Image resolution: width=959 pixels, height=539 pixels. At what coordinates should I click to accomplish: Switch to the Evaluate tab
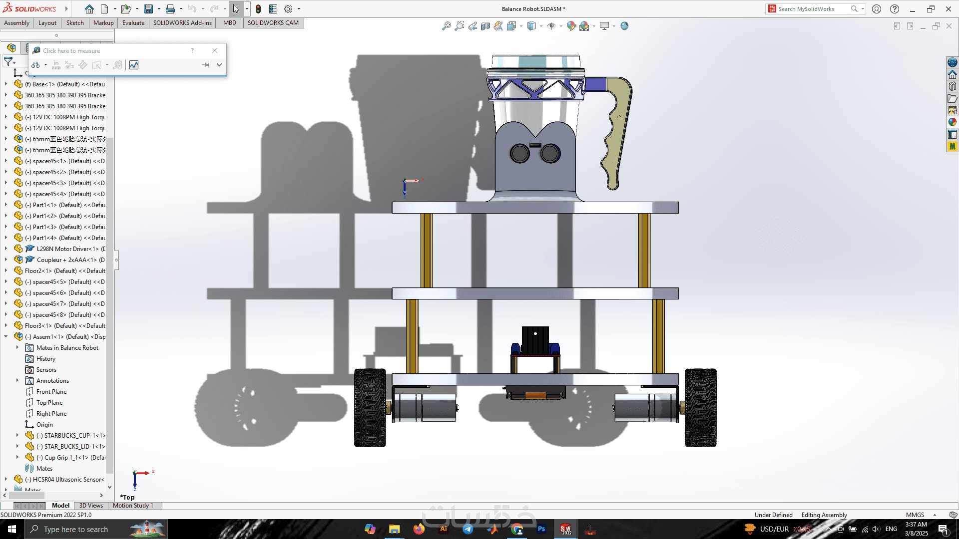pos(133,23)
